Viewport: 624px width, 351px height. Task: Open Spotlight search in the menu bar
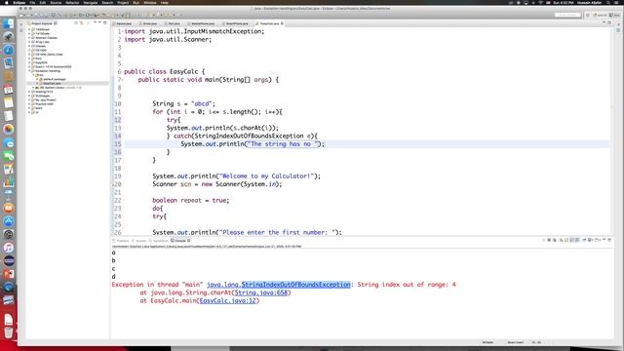pos(608,3)
